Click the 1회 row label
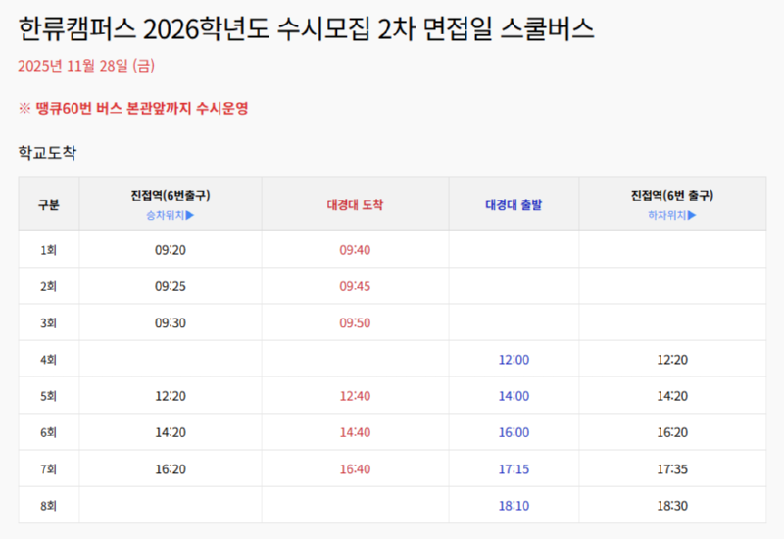 coord(48,250)
